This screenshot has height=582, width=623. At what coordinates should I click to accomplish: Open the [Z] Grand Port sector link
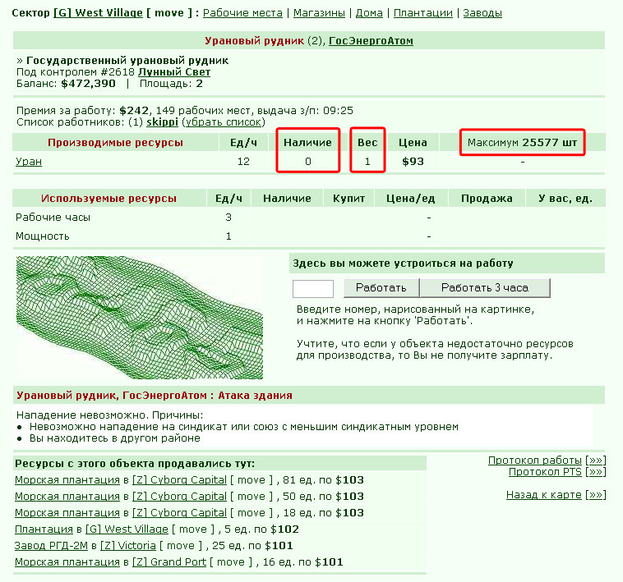pos(169,561)
